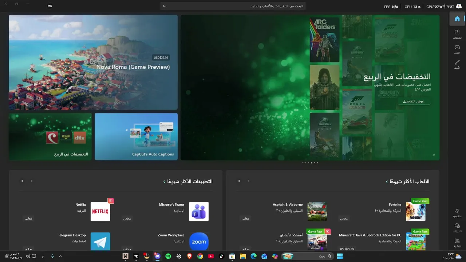Open the Nova Roma (Game Preview) banner
Screen dimensions: 466x262
coord(93,62)
